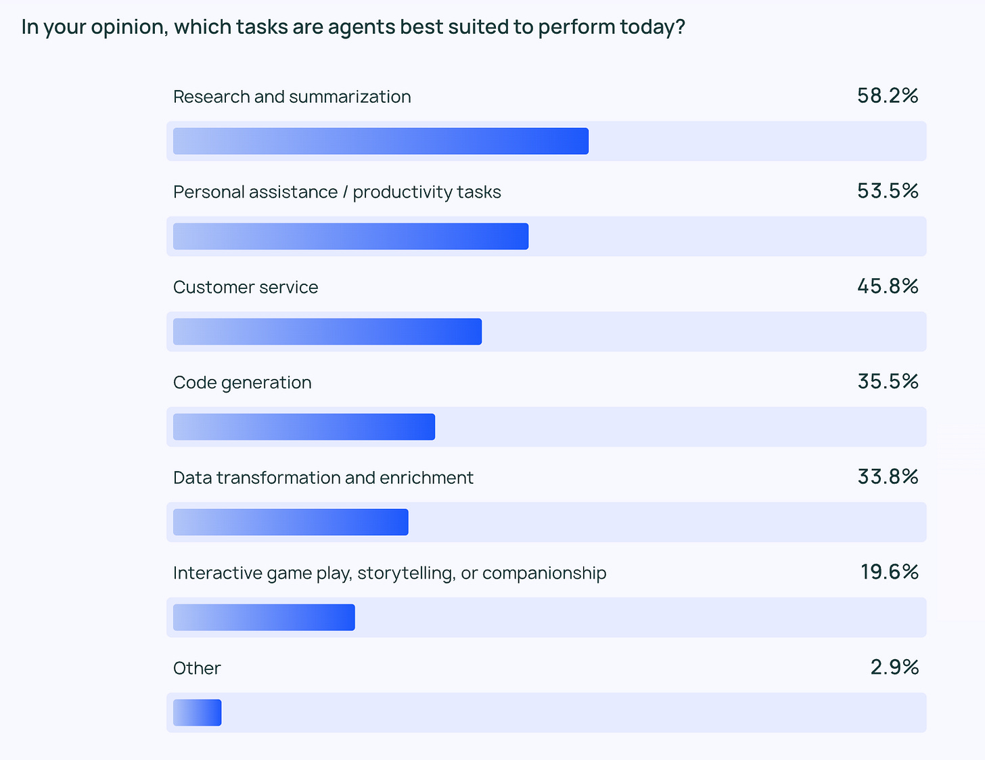Click the Other category label

click(197, 669)
